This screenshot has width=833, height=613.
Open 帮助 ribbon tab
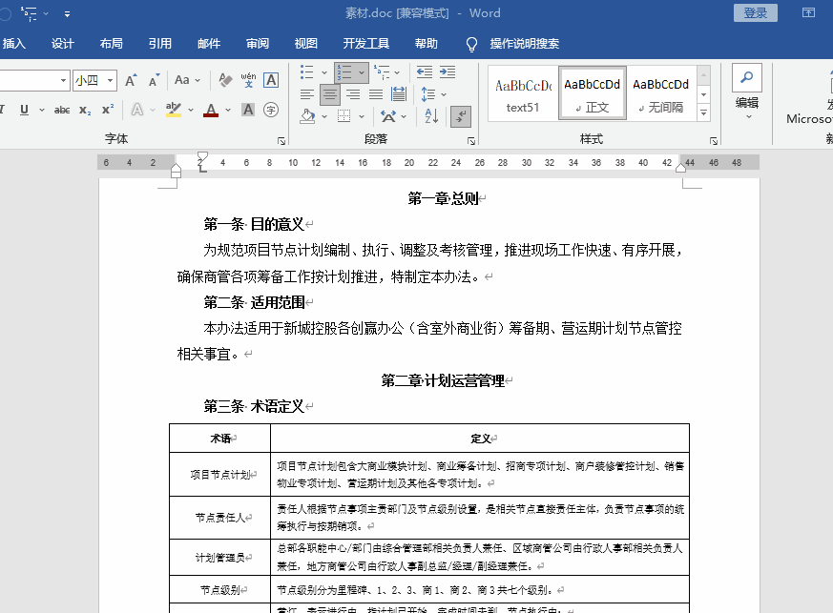coord(427,44)
